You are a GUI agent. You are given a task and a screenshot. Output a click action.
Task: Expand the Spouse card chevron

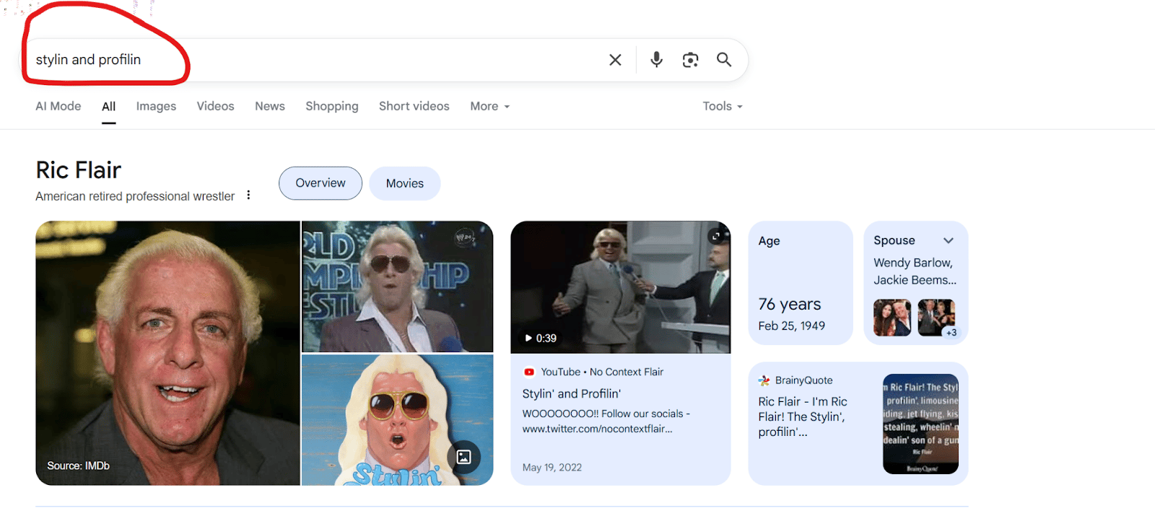click(x=949, y=240)
